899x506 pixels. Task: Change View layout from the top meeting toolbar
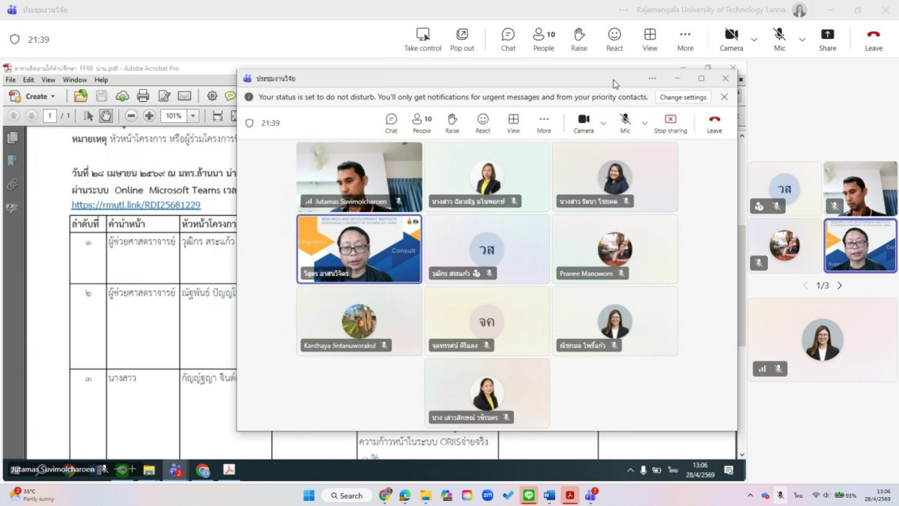pos(650,40)
